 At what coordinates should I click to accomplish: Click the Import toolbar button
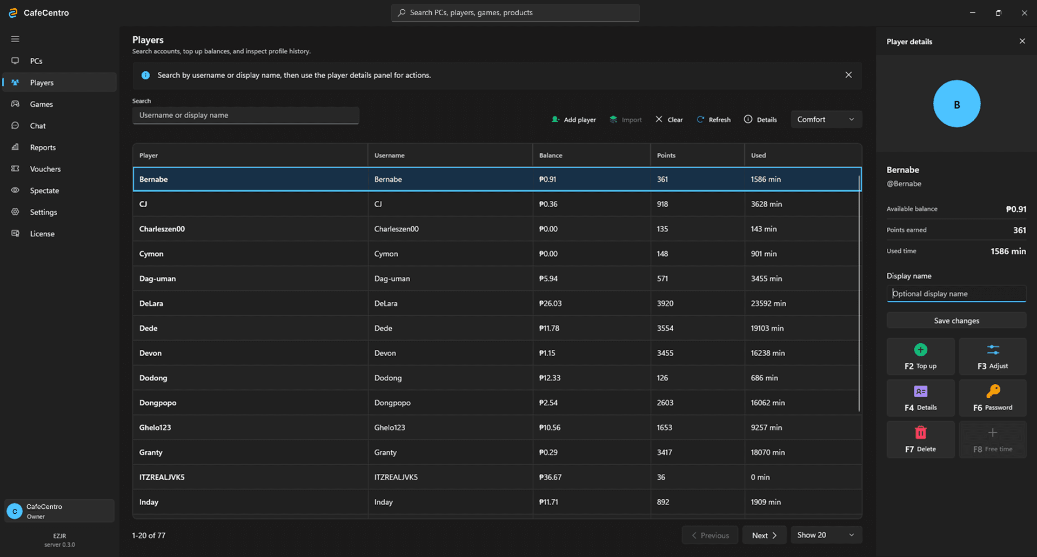pos(625,119)
